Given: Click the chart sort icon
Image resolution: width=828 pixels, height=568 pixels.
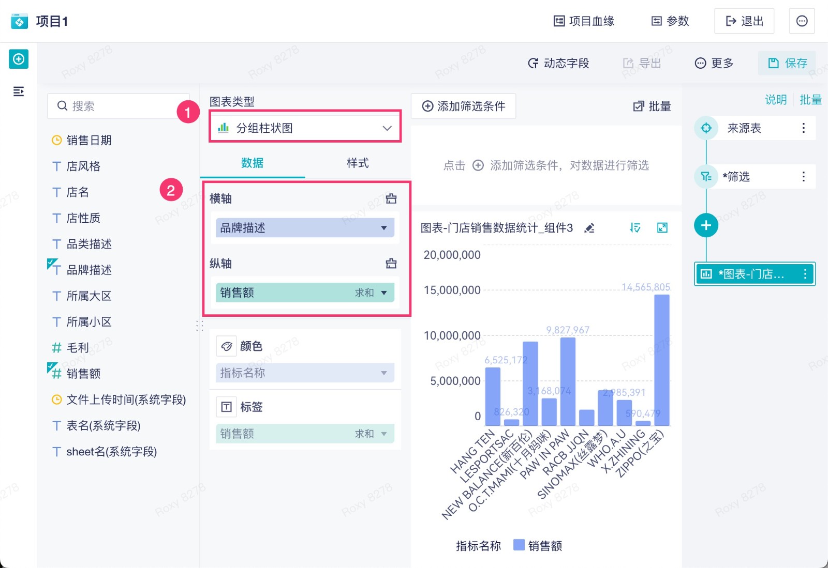Looking at the screenshot, I should pyautogui.click(x=635, y=228).
